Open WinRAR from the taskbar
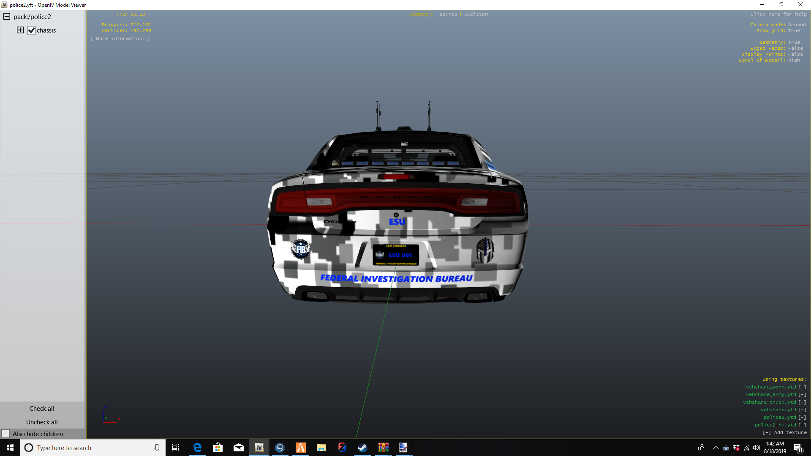This screenshot has height=456, width=811. coord(383,448)
